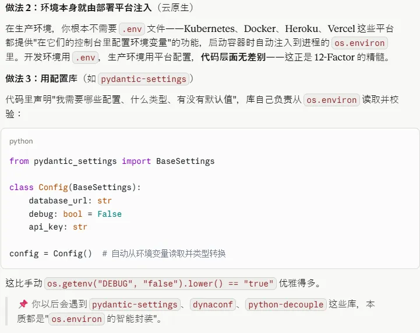The width and height of the screenshot is (420, 333).
Task: Click the first .env inline code tag
Action: coord(132,29)
